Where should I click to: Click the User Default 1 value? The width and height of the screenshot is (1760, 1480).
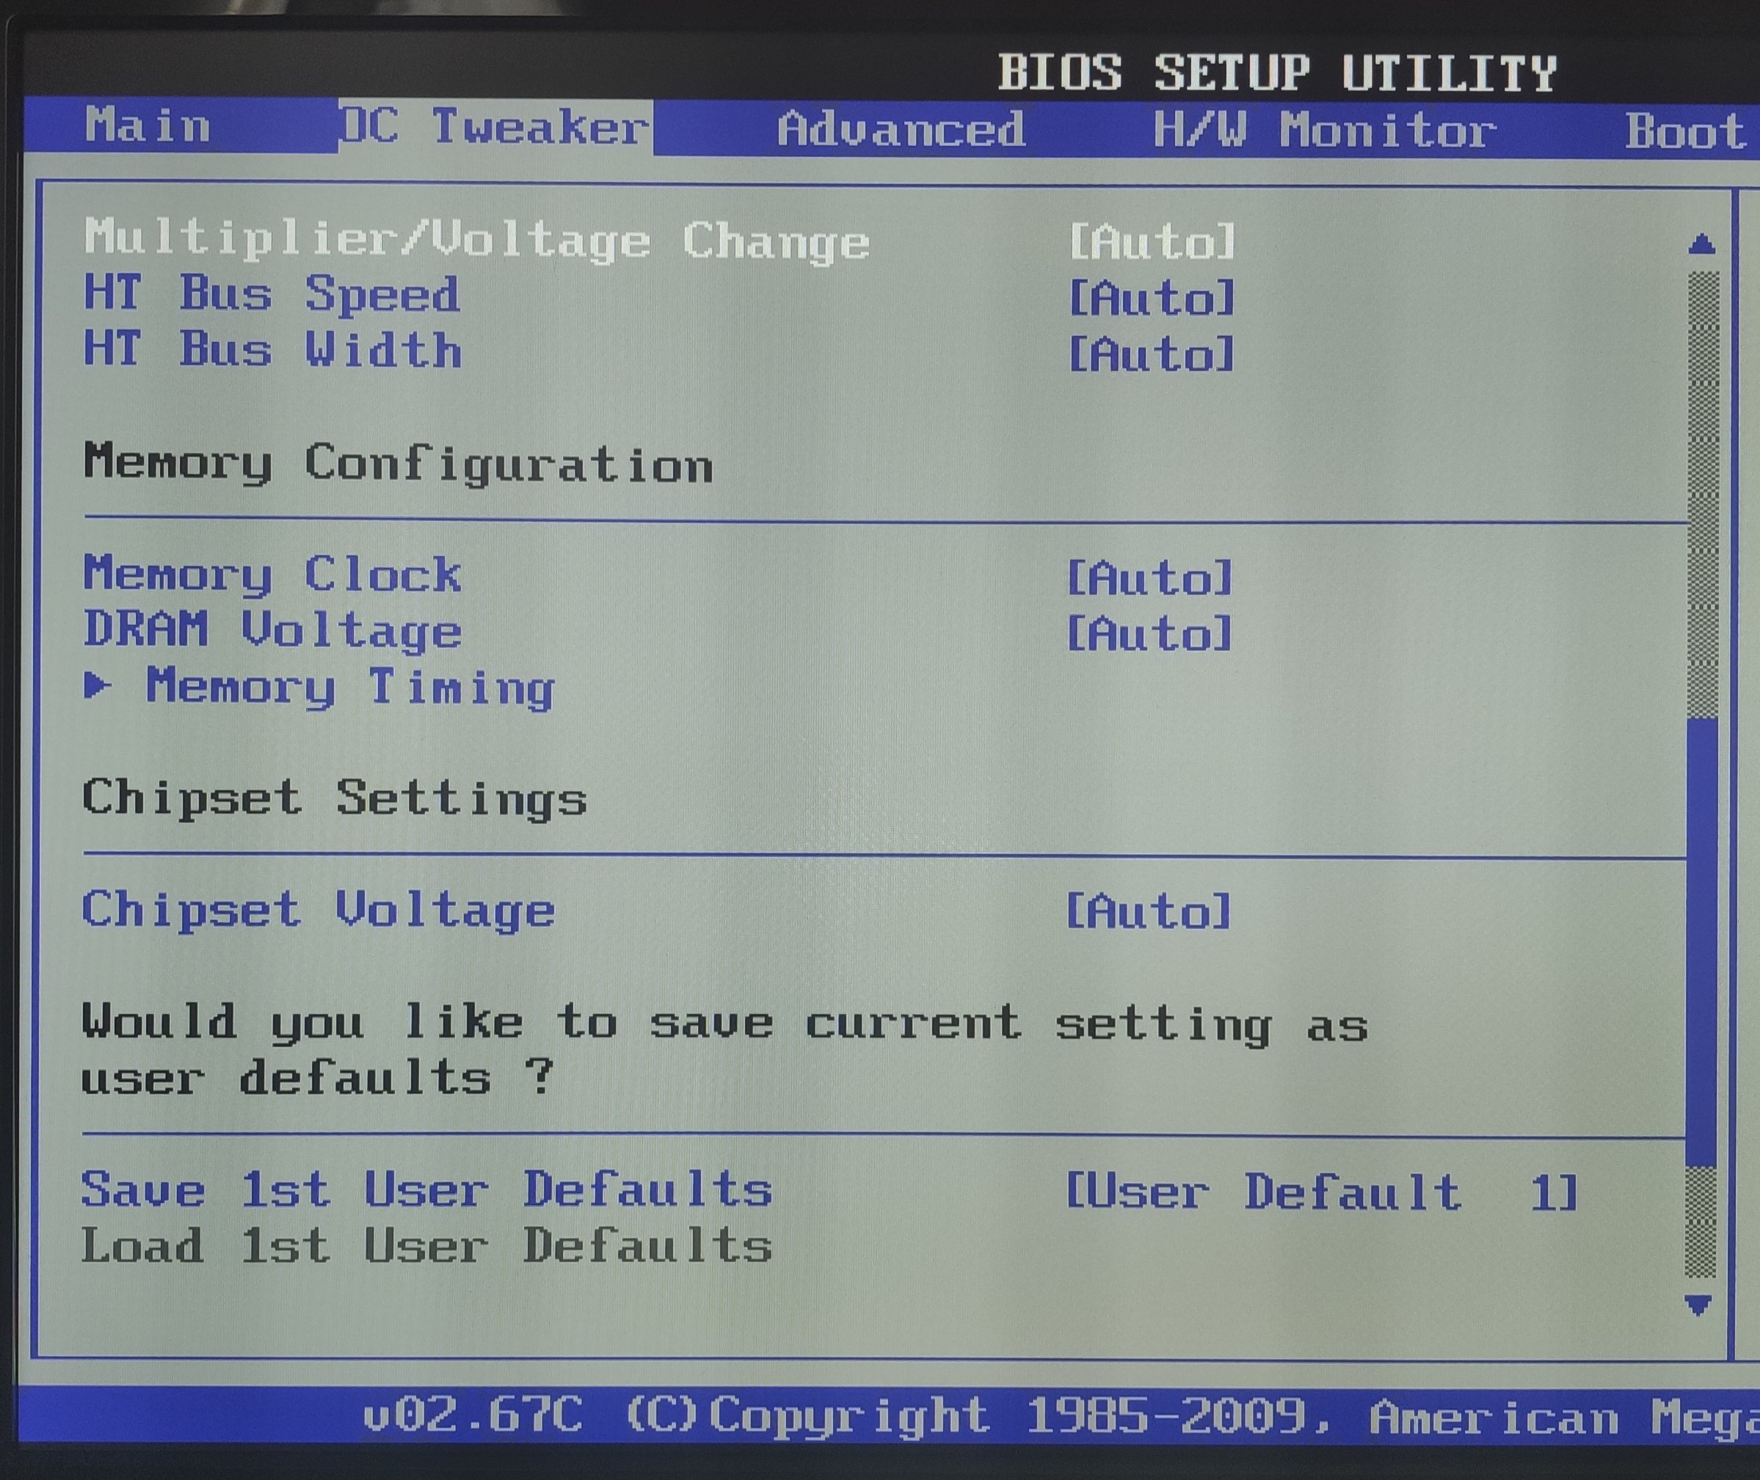click(1321, 1192)
